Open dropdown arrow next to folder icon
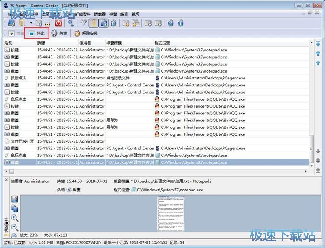The width and height of the screenshot is (325, 248). (x=31, y=23)
